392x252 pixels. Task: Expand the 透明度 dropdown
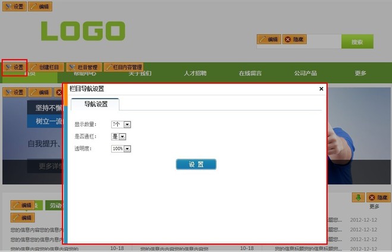click(x=127, y=149)
